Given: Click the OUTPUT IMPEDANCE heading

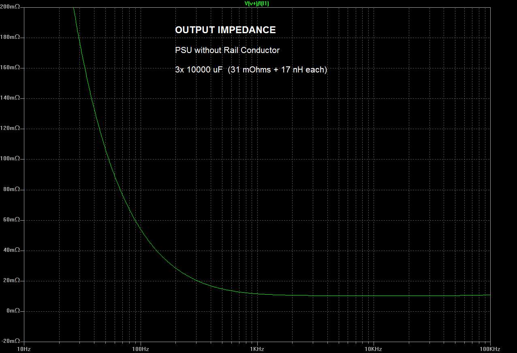Looking at the screenshot, I should click(x=225, y=30).
